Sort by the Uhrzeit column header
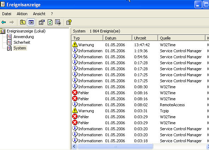The width and height of the screenshot is (209, 150). 145,38
